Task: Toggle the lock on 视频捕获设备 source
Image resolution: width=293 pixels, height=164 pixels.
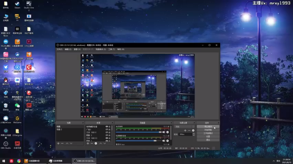Action: point(110,126)
